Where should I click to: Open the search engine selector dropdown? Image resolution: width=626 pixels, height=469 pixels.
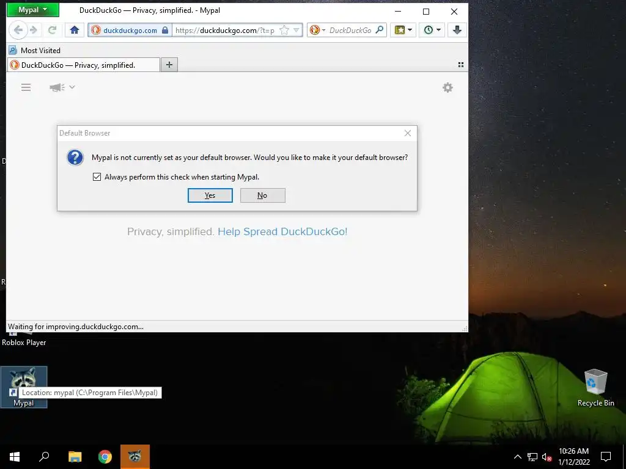pos(318,31)
